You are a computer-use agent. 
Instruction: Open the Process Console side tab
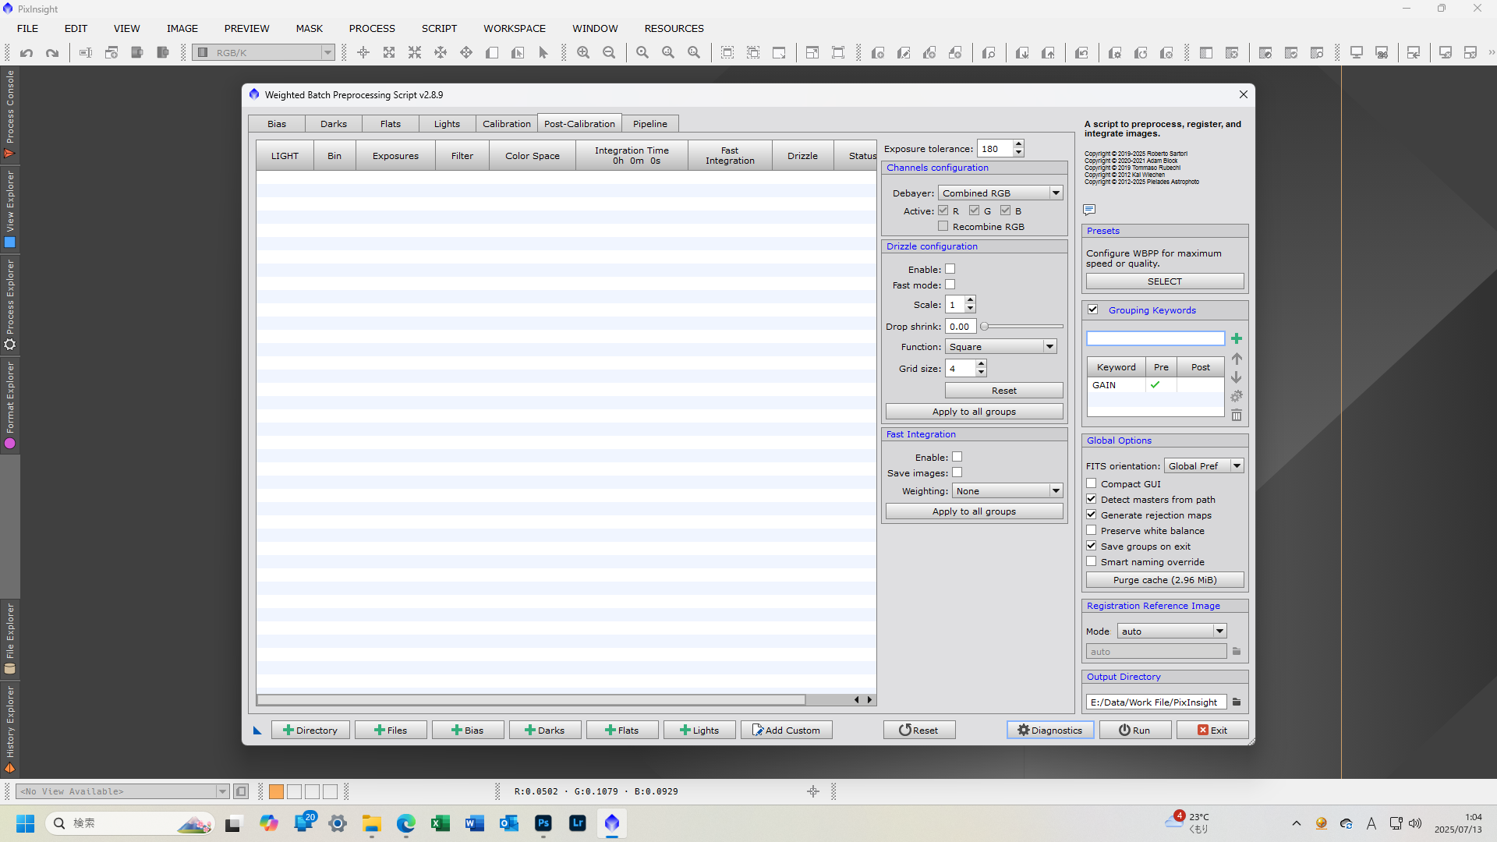coord(10,113)
